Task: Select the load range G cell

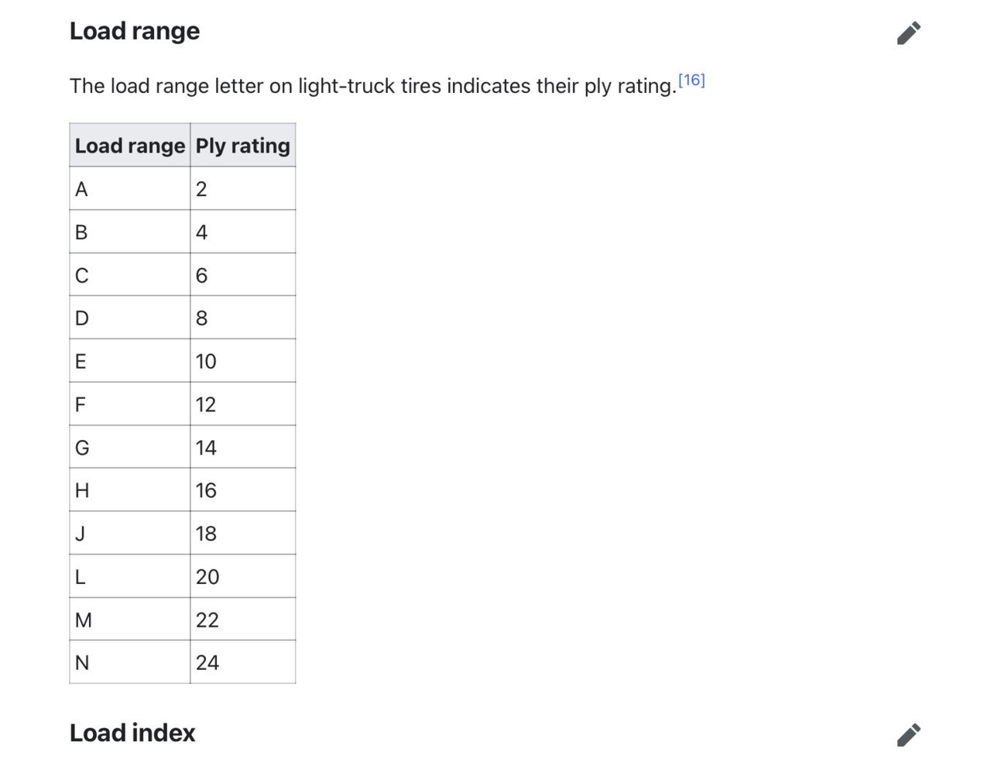Action: [x=130, y=447]
